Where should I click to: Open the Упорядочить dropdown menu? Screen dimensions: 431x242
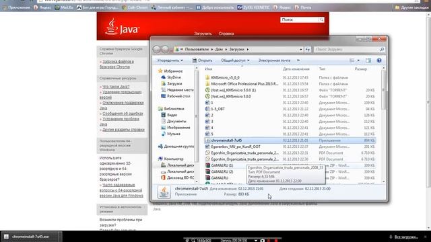[170, 61]
